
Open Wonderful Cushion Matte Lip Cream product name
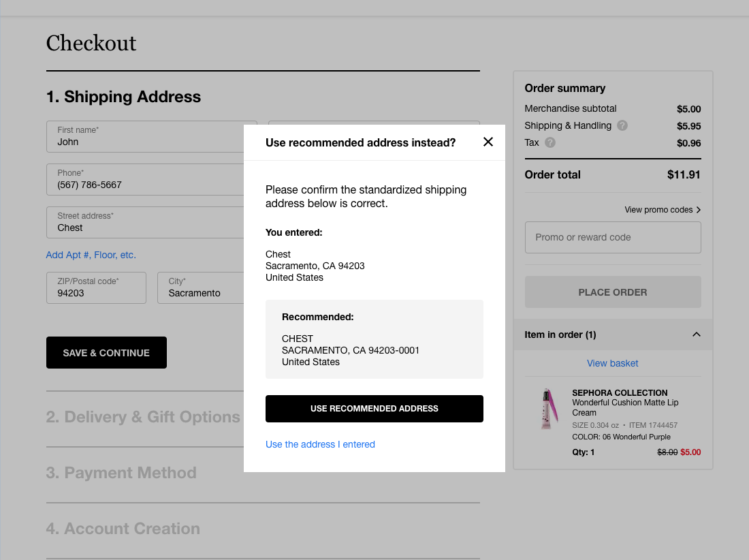624,407
